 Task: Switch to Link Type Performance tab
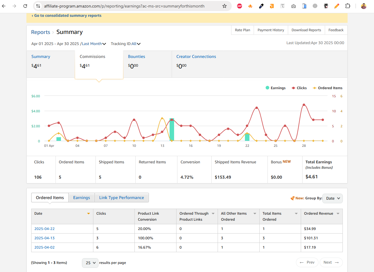tap(122, 198)
